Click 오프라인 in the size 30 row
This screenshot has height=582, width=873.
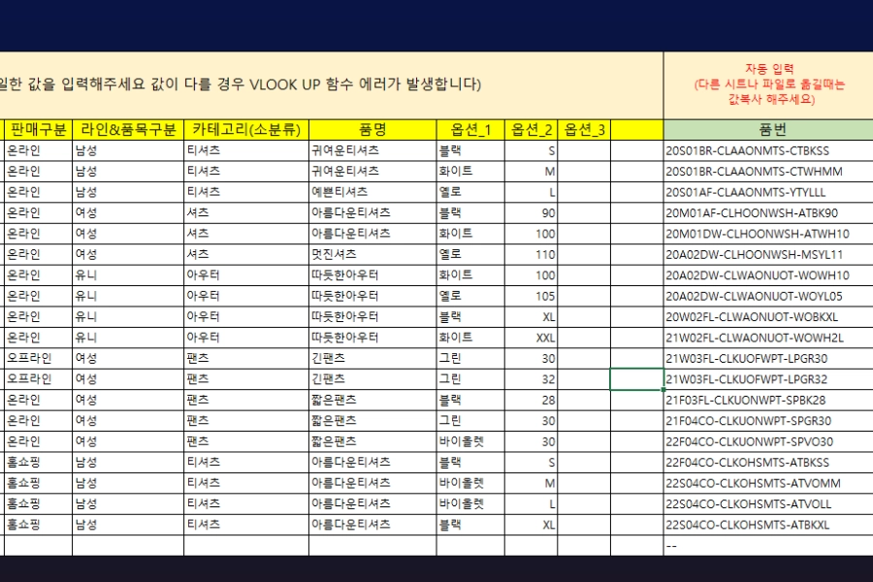39,359
